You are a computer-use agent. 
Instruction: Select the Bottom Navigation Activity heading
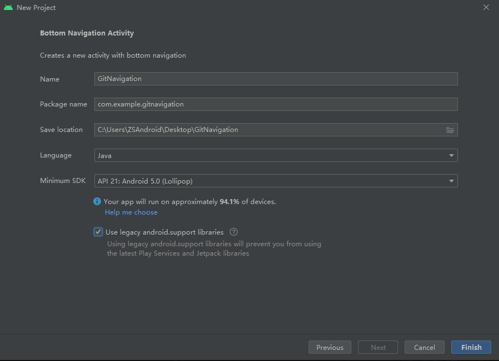87,33
